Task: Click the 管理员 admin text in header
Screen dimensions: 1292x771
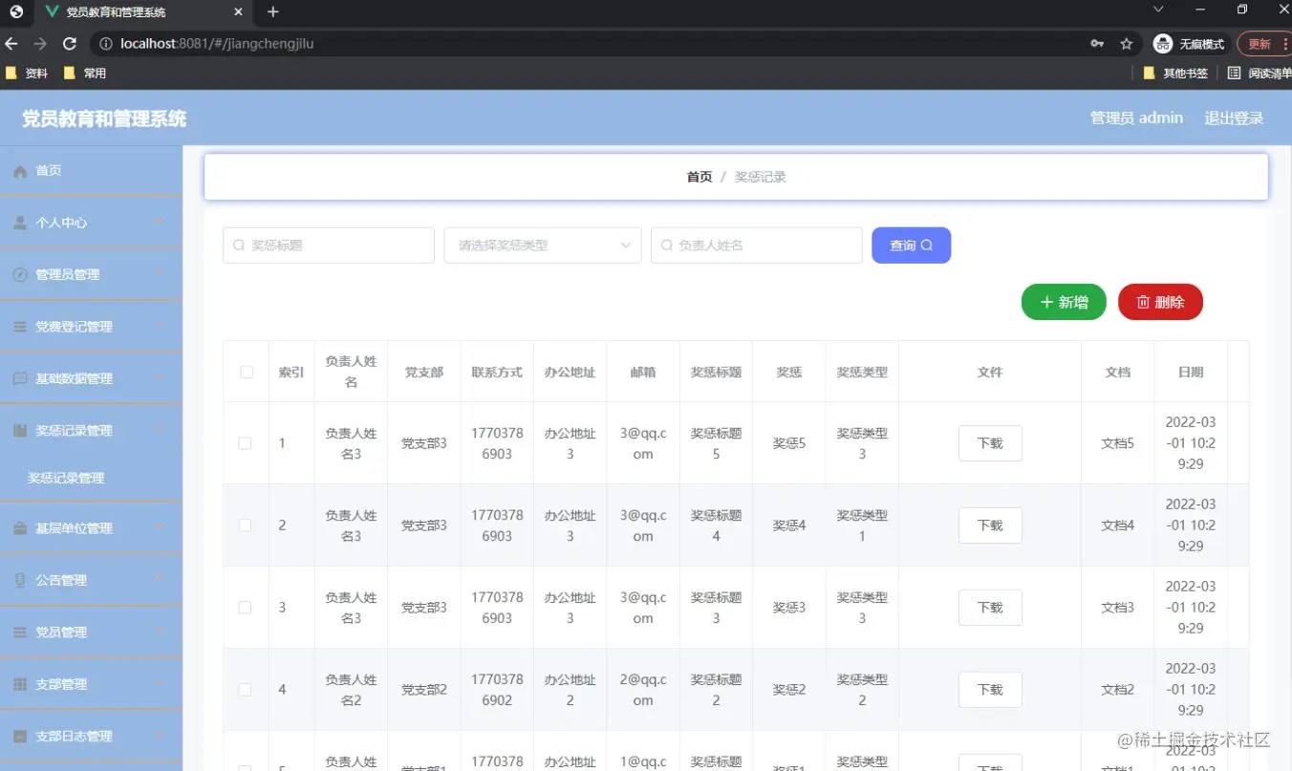Action: (x=1136, y=118)
